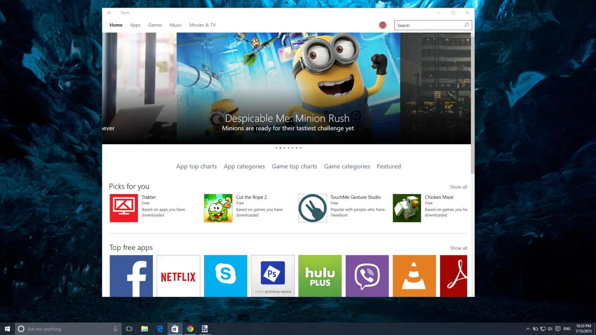Open the battery status tray icon
The width and height of the screenshot is (596, 335).
pos(535,329)
